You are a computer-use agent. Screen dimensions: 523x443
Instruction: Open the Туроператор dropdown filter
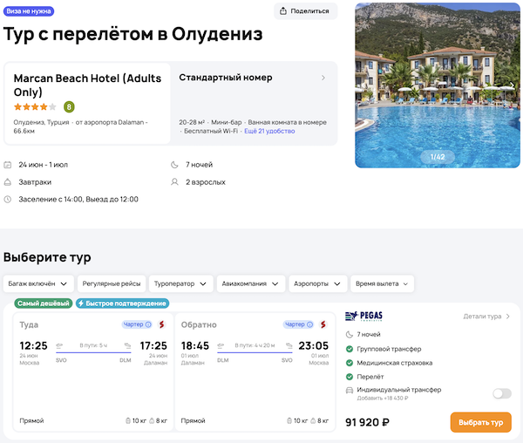[x=180, y=283]
